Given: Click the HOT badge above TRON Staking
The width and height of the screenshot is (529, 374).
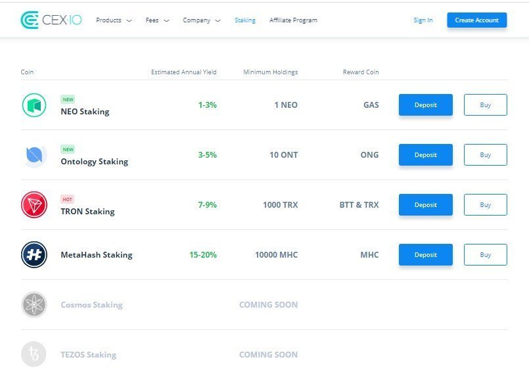Looking at the screenshot, I should 68,200.
